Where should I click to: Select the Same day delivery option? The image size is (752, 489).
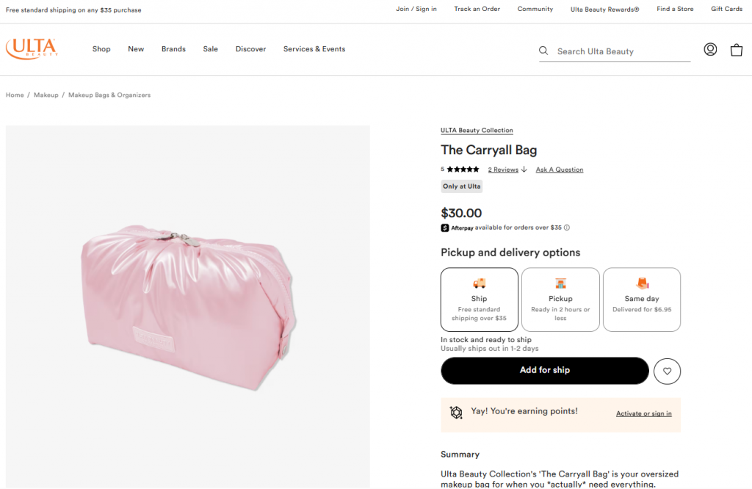point(641,299)
